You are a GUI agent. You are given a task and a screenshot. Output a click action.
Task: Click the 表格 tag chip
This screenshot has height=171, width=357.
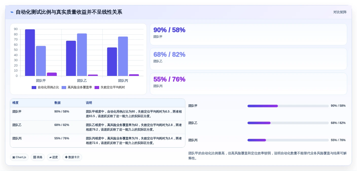pyautogui.click(x=38, y=157)
